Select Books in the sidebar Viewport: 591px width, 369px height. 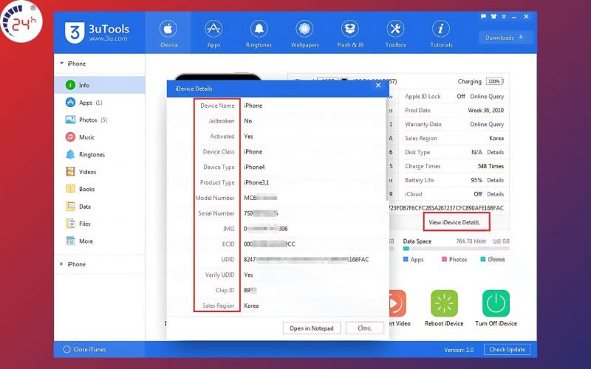coord(100,189)
